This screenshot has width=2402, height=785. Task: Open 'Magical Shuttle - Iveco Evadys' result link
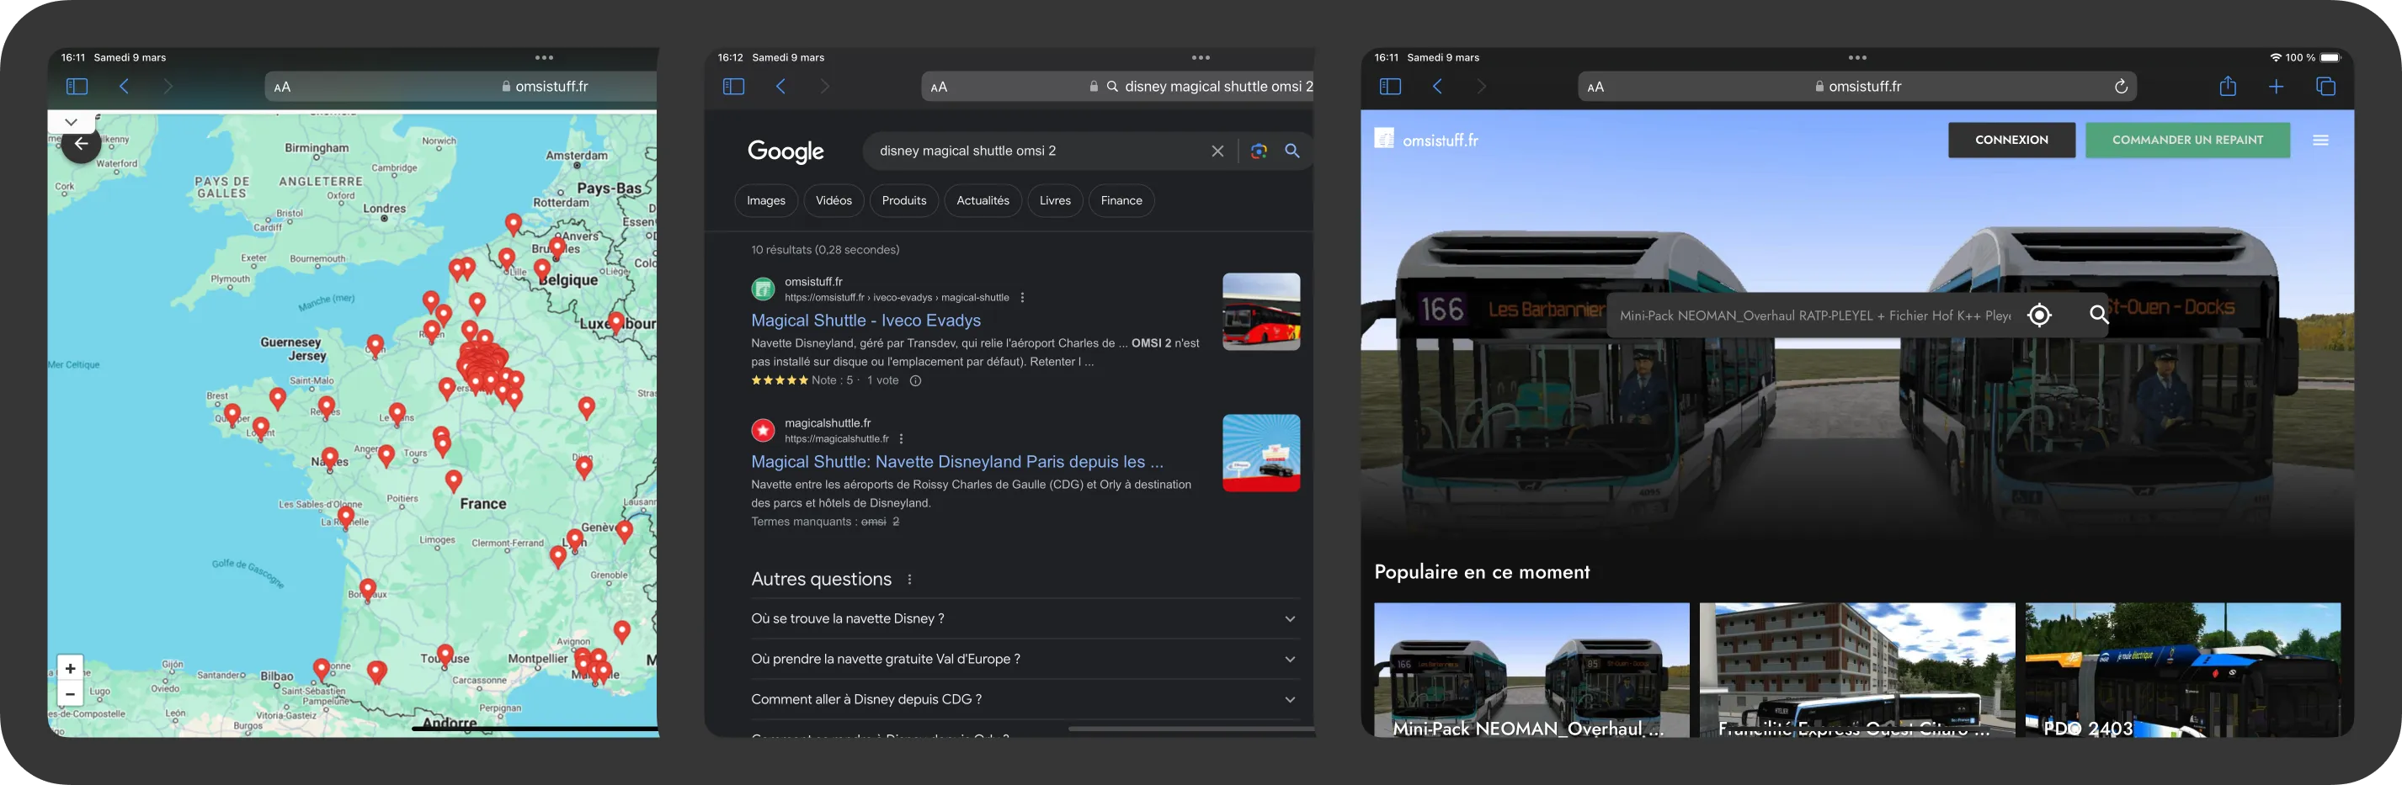pyautogui.click(x=865, y=321)
